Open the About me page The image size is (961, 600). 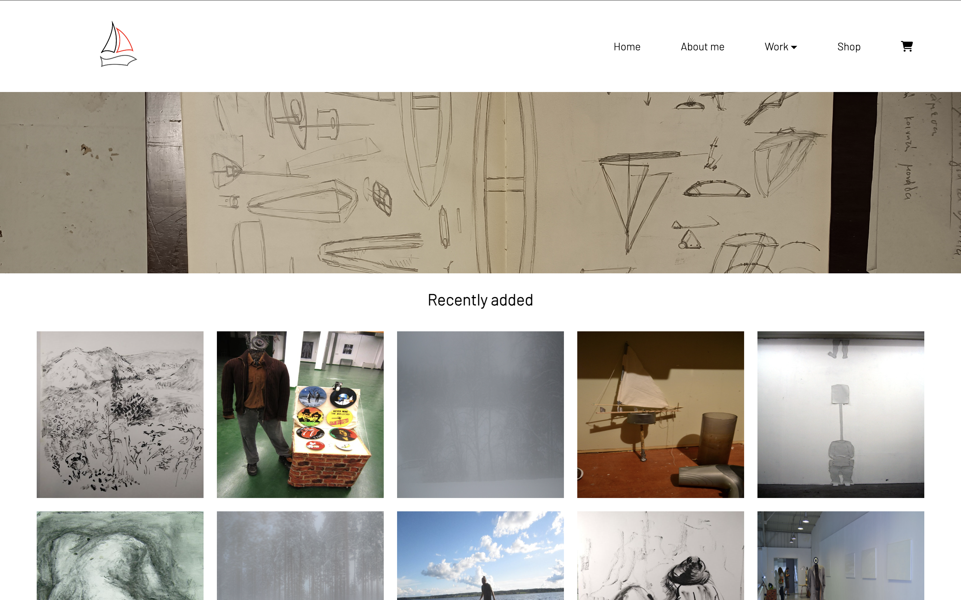pyautogui.click(x=702, y=47)
